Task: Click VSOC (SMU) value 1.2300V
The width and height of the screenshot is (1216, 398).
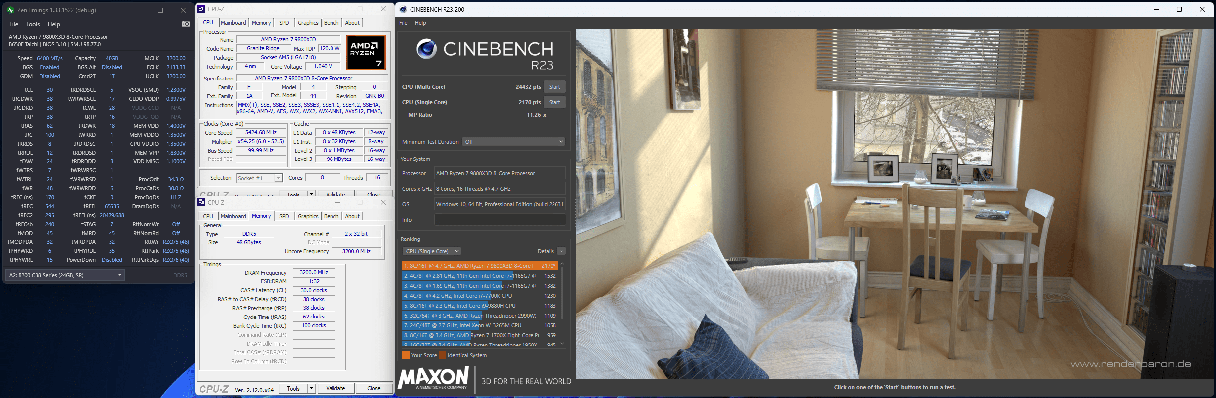Action: click(176, 90)
